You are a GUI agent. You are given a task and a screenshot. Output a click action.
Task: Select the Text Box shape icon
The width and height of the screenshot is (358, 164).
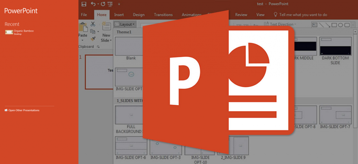pyautogui.click(x=315, y=25)
